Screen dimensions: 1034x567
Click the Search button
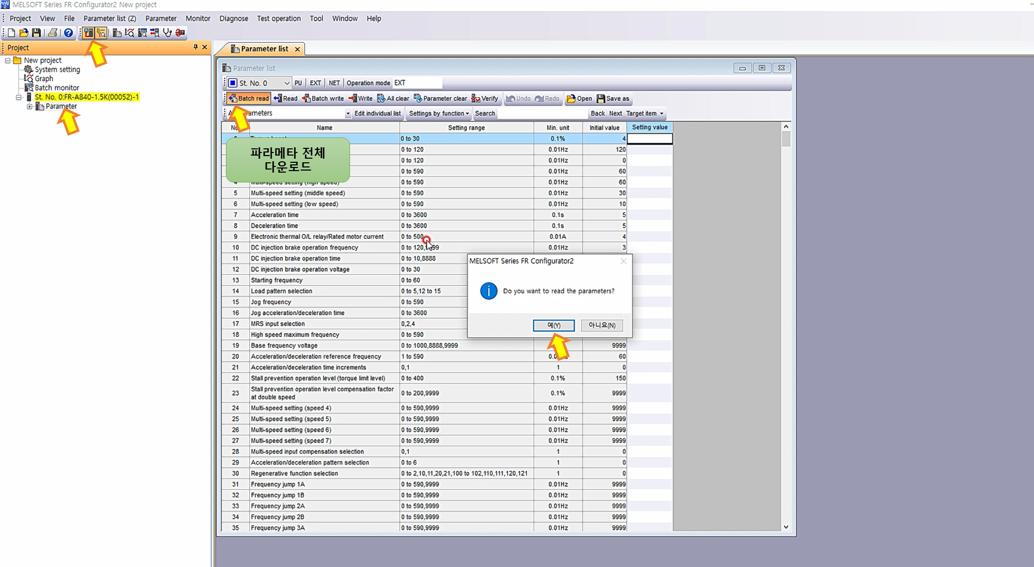[485, 114]
